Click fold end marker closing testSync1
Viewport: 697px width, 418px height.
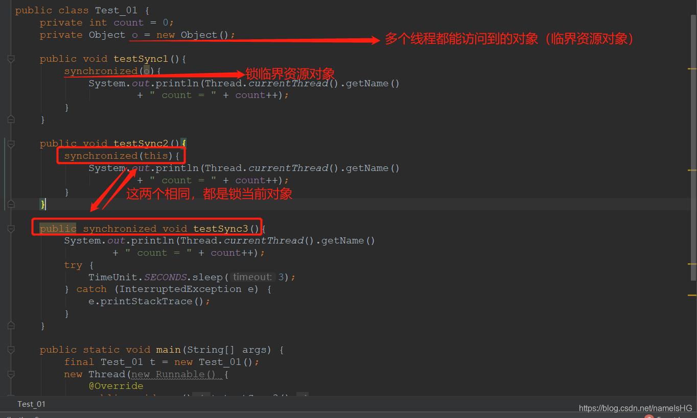click(11, 120)
